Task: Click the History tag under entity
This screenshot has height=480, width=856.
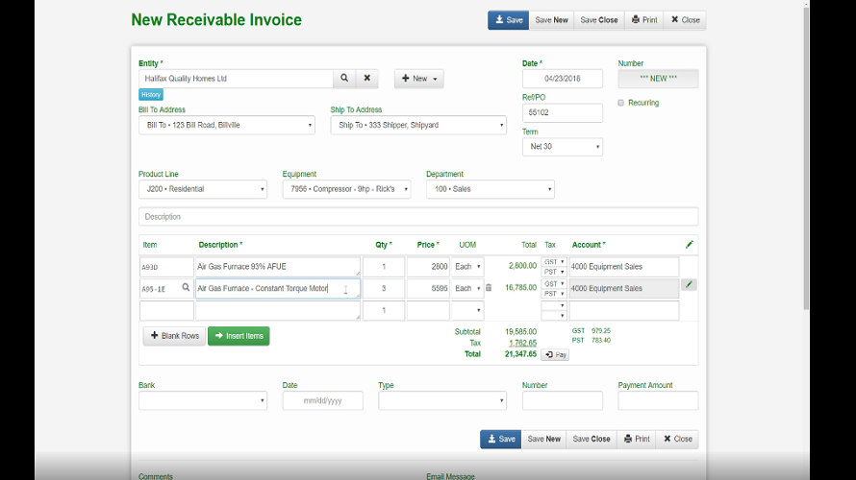Action: (151, 95)
